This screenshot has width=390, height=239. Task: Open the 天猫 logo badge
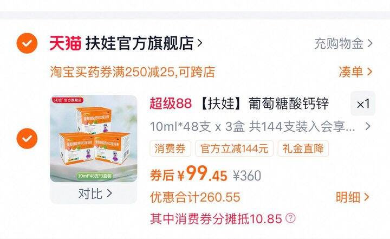pyautogui.click(x=66, y=43)
